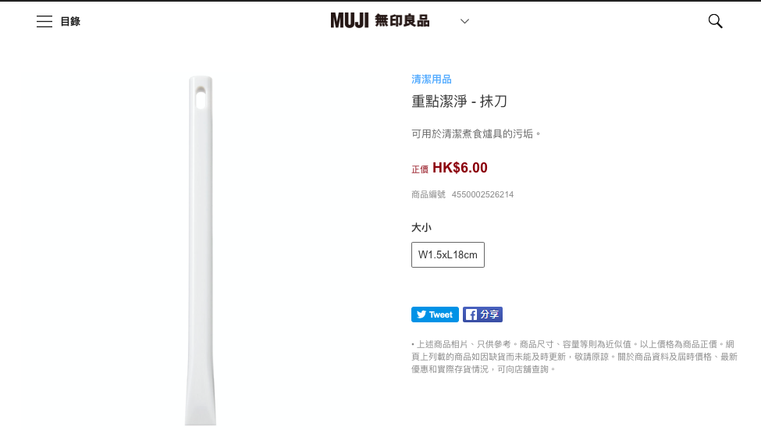
Task: Go to 清潔用品 category link
Action: click(432, 79)
